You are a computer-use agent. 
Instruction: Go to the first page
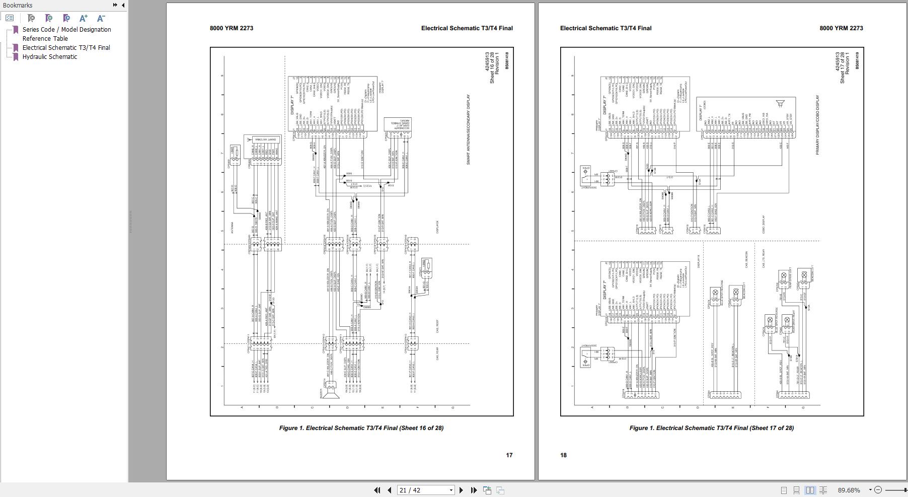pos(377,490)
